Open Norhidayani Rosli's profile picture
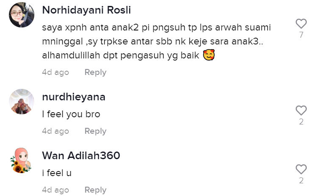 point(22,15)
